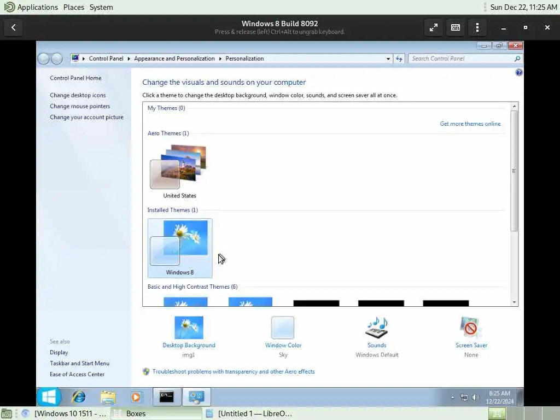Image resolution: width=560 pixels, height=420 pixels.
Task: Open Change desktop icons link
Action: tap(78, 95)
